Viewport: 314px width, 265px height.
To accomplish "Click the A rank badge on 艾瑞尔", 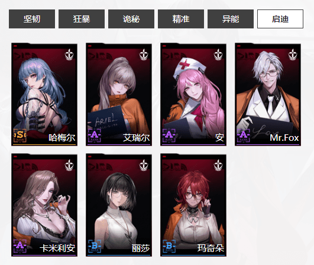I will click(x=95, y=135).
